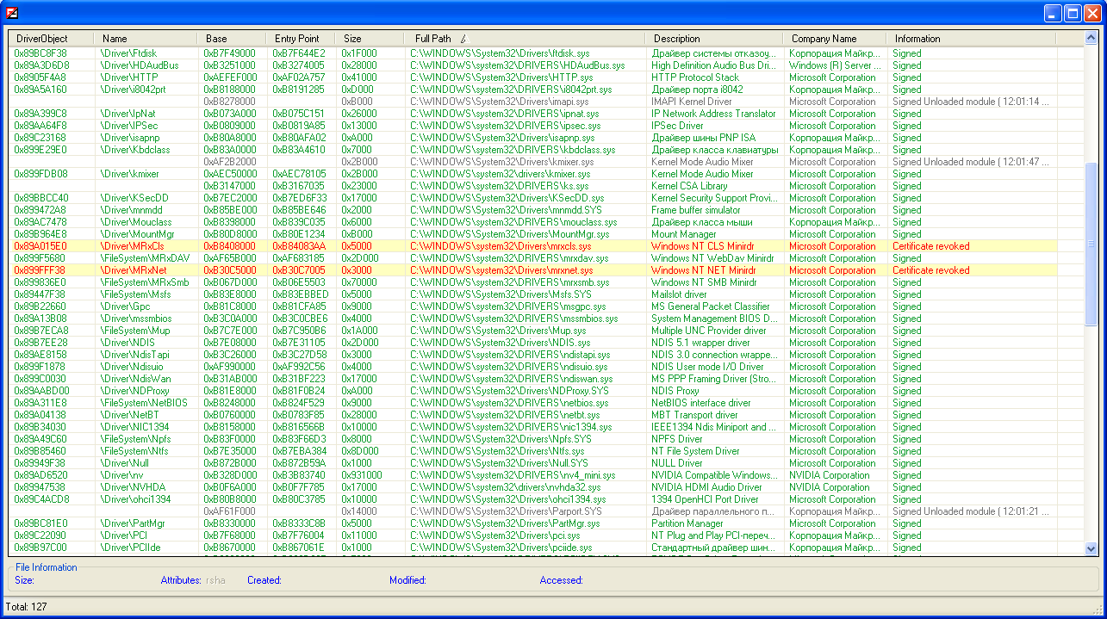The height and width of the screenshot is (619, 1107).
Task: Select the \Driver\MRxNet row
Action: 532,270
